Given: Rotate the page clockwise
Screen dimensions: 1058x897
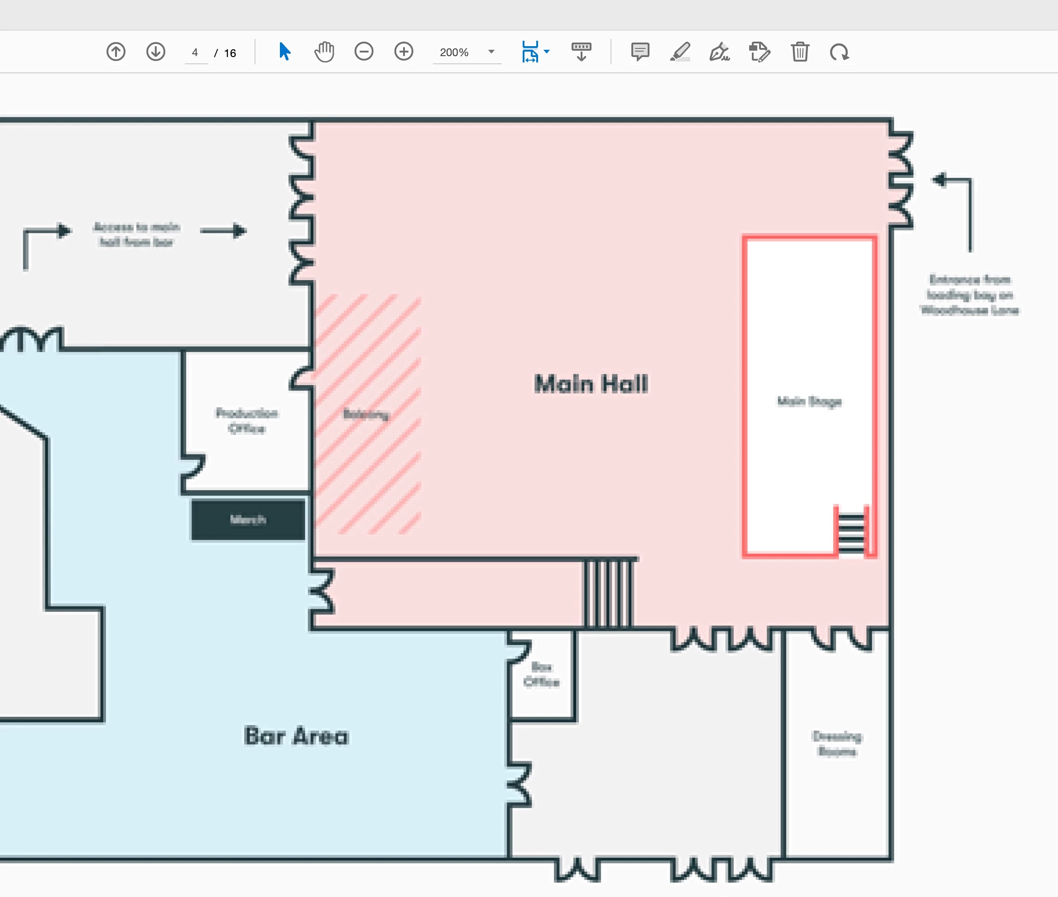Looking at the screenshot, I should [839, 52].
